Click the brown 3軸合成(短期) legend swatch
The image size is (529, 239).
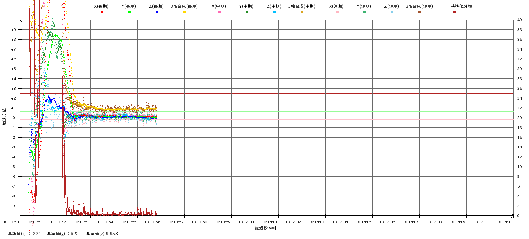pos(419,12)
